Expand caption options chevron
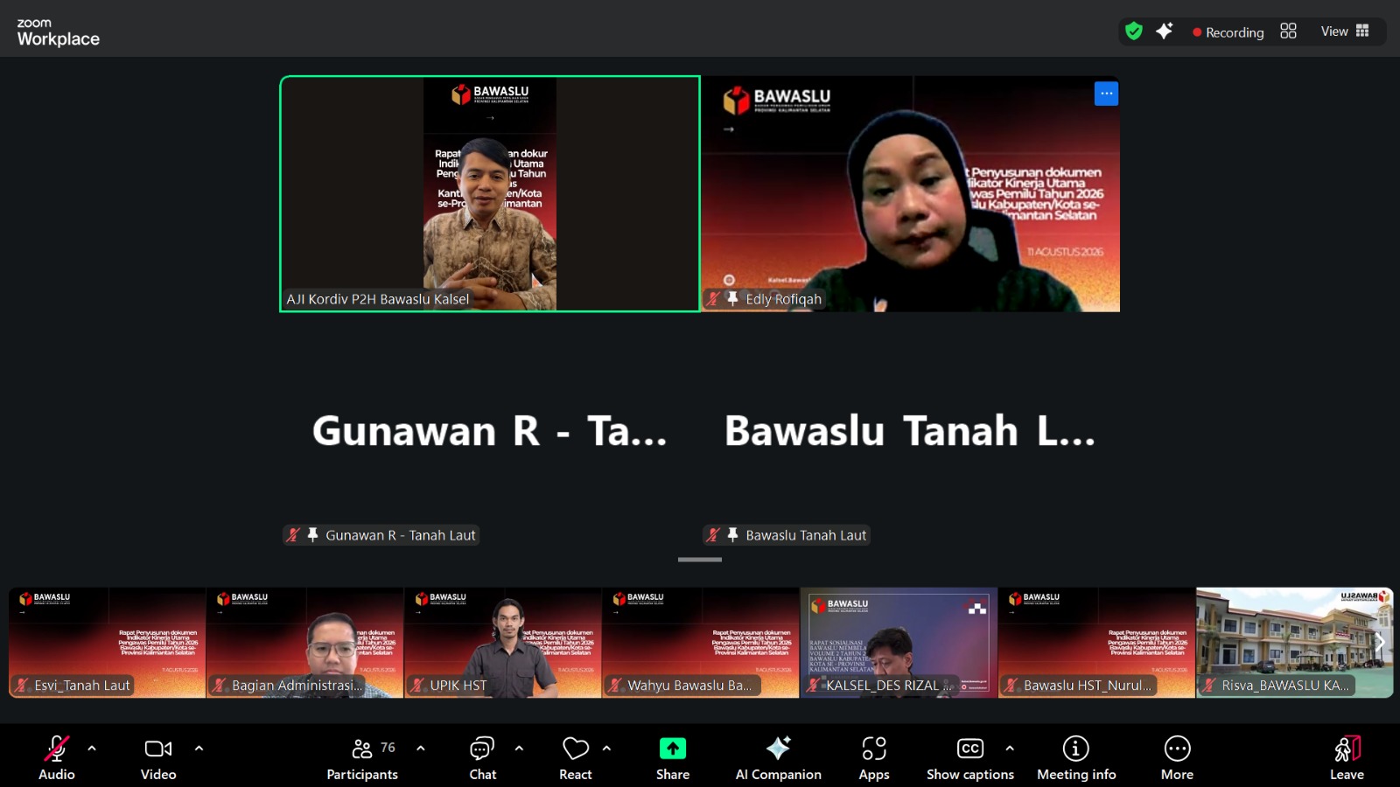This screenshot has width=1400, height=787. [x=1010, y=749]
